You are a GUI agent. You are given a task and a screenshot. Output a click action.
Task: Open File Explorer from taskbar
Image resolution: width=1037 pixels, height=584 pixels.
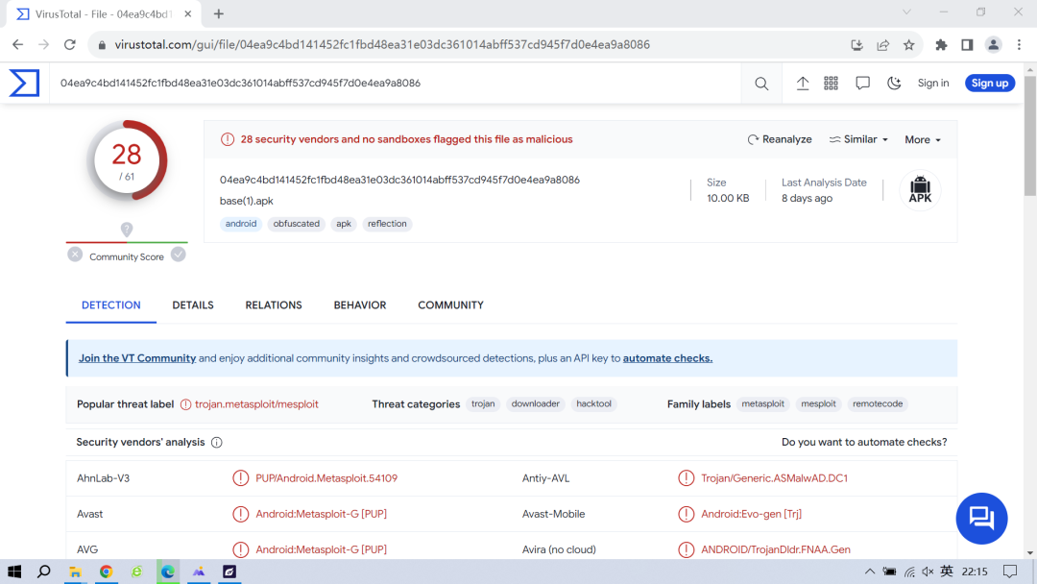pos(75,572)
